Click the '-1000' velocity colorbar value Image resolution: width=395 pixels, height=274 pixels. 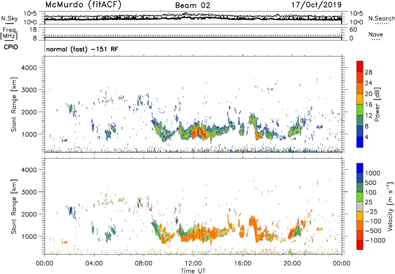pyautogui.click(x=375, y=240)
